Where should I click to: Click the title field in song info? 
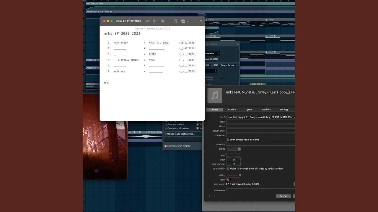coord(261,117)
